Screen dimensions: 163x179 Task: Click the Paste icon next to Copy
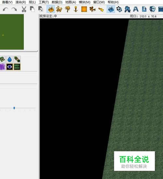[41, 9]
